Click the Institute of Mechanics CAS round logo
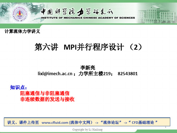Image resolution: width=177 pixels, height=133 pixels. click(20, 14)
